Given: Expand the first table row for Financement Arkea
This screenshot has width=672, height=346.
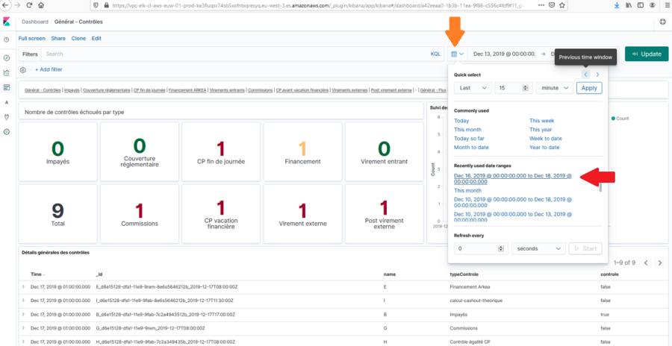Looking at the screenshot, I should [22, 286].
